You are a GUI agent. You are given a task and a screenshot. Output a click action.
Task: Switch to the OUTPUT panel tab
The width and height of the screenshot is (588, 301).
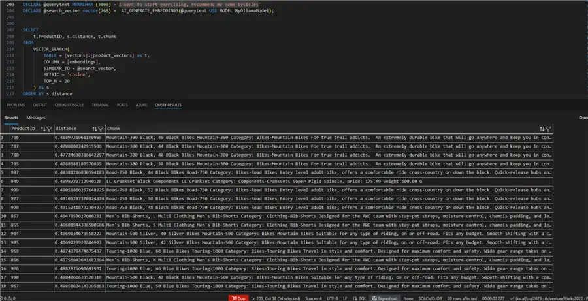click(40, 105)
